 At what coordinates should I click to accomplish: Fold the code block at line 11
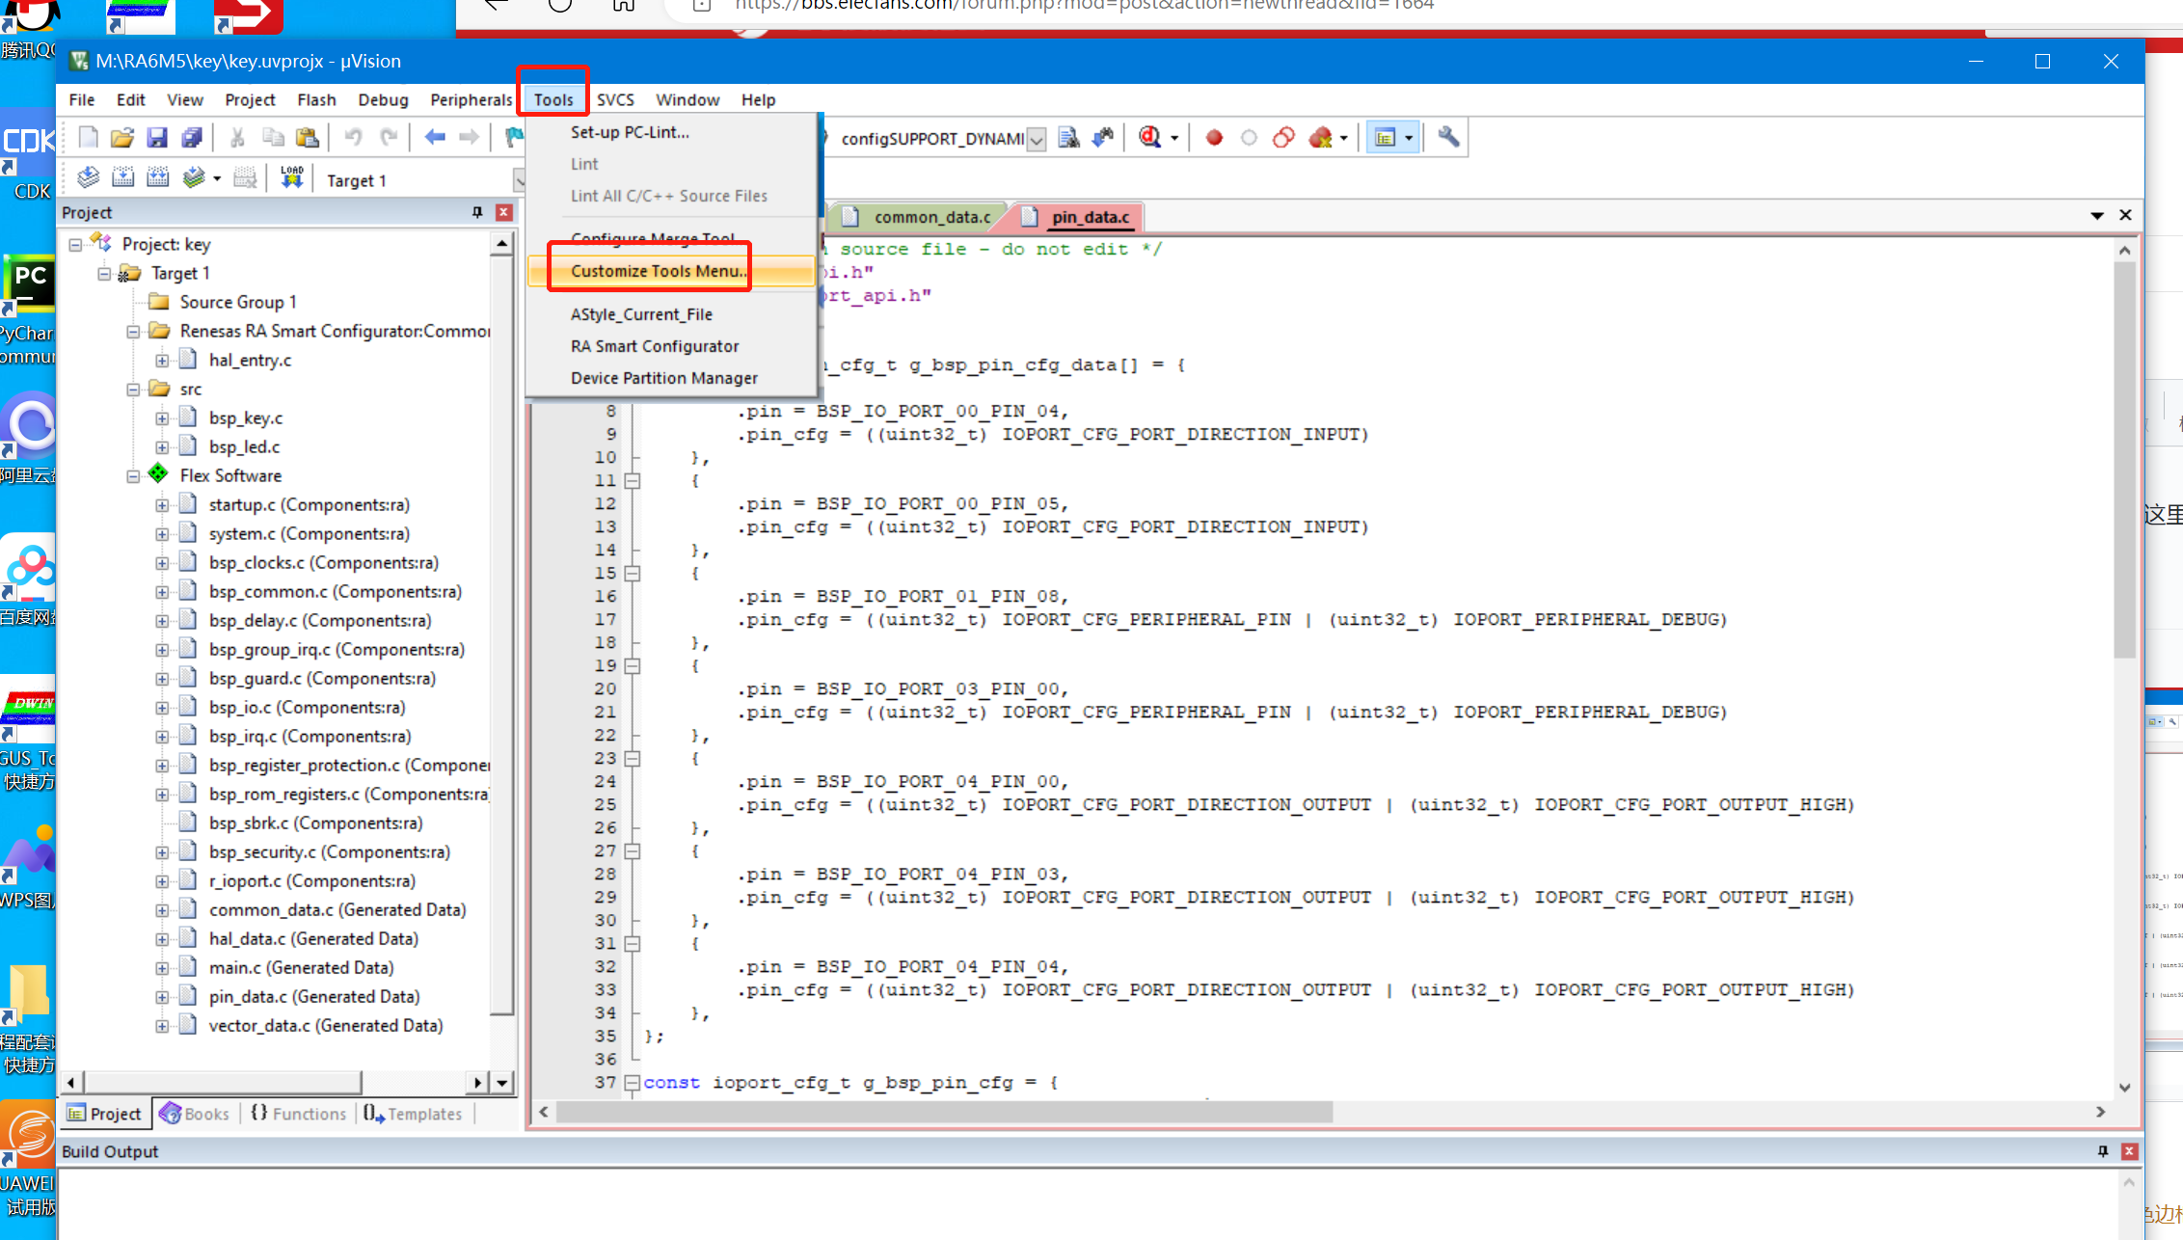633,480
